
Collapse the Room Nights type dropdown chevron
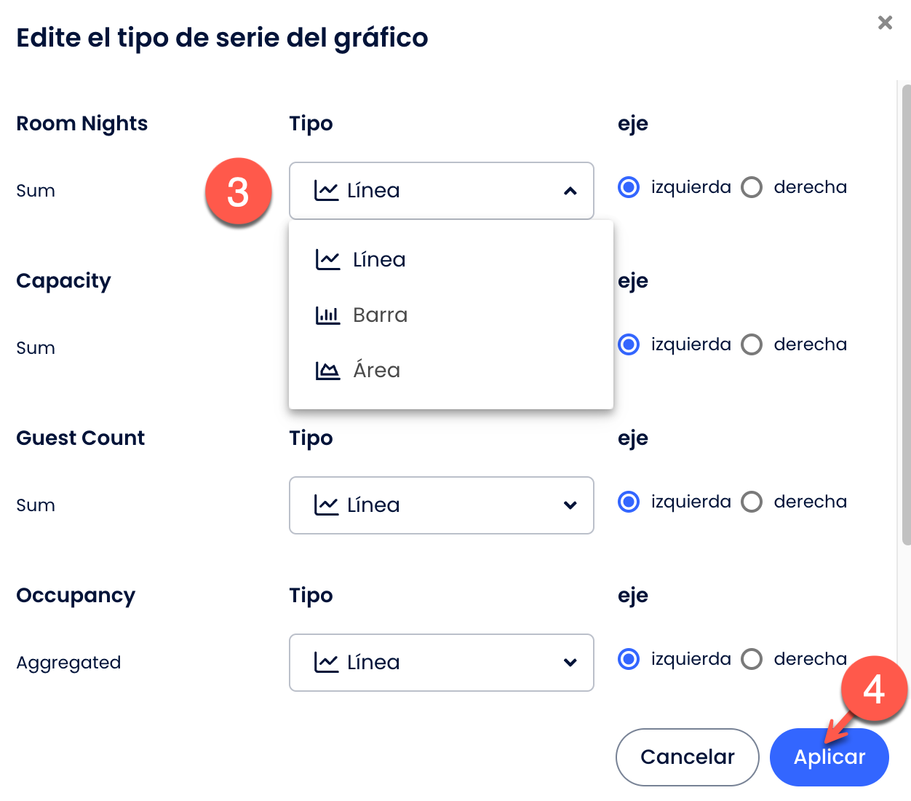[x=570, y=191]
